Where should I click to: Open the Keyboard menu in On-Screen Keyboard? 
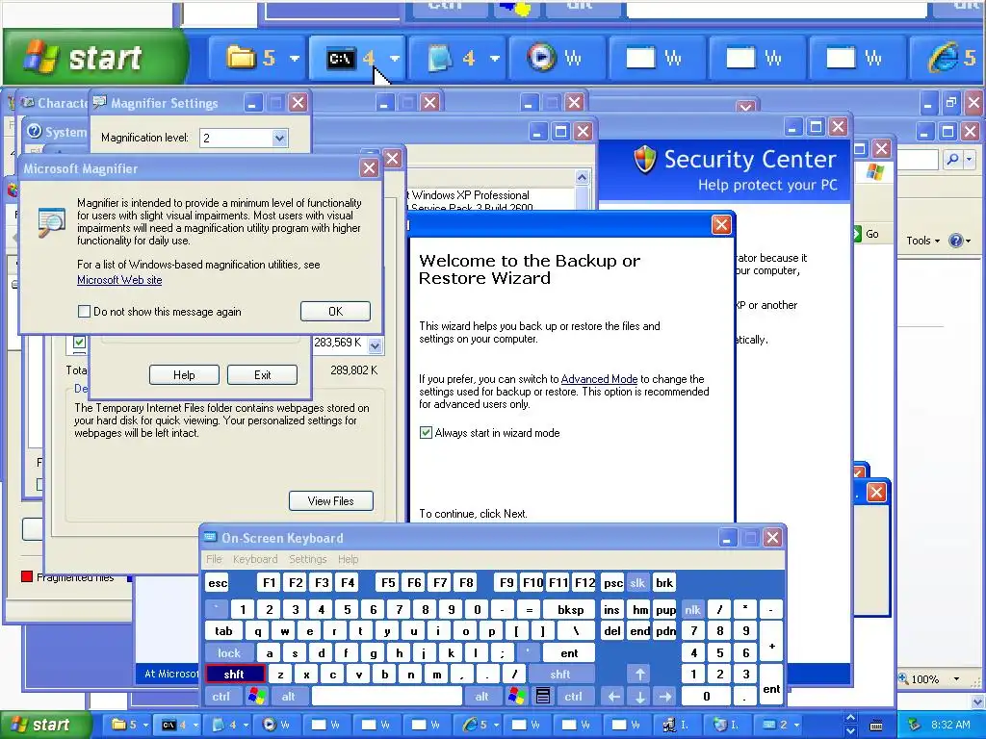[254, 559]
